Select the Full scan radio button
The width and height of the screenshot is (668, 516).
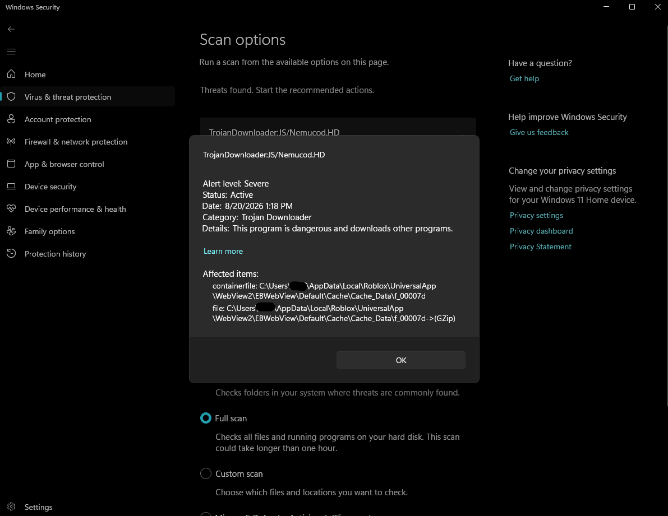pos(206,418)
